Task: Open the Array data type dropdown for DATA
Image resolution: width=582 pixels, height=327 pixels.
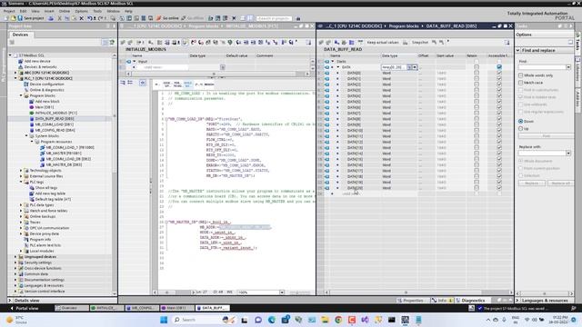Action: [x=415, y=67]
